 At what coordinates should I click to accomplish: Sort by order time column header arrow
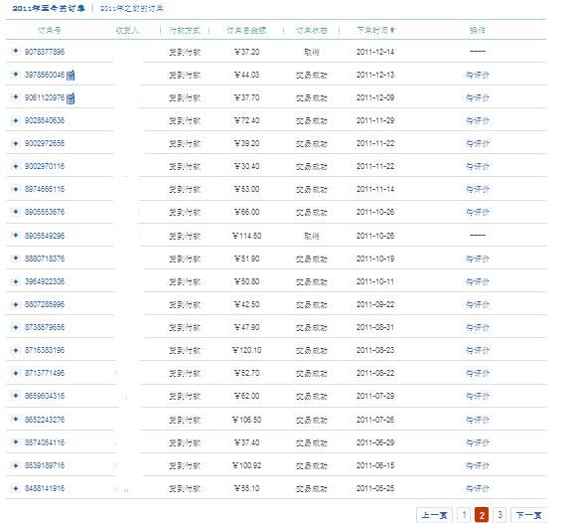(392, 30)
